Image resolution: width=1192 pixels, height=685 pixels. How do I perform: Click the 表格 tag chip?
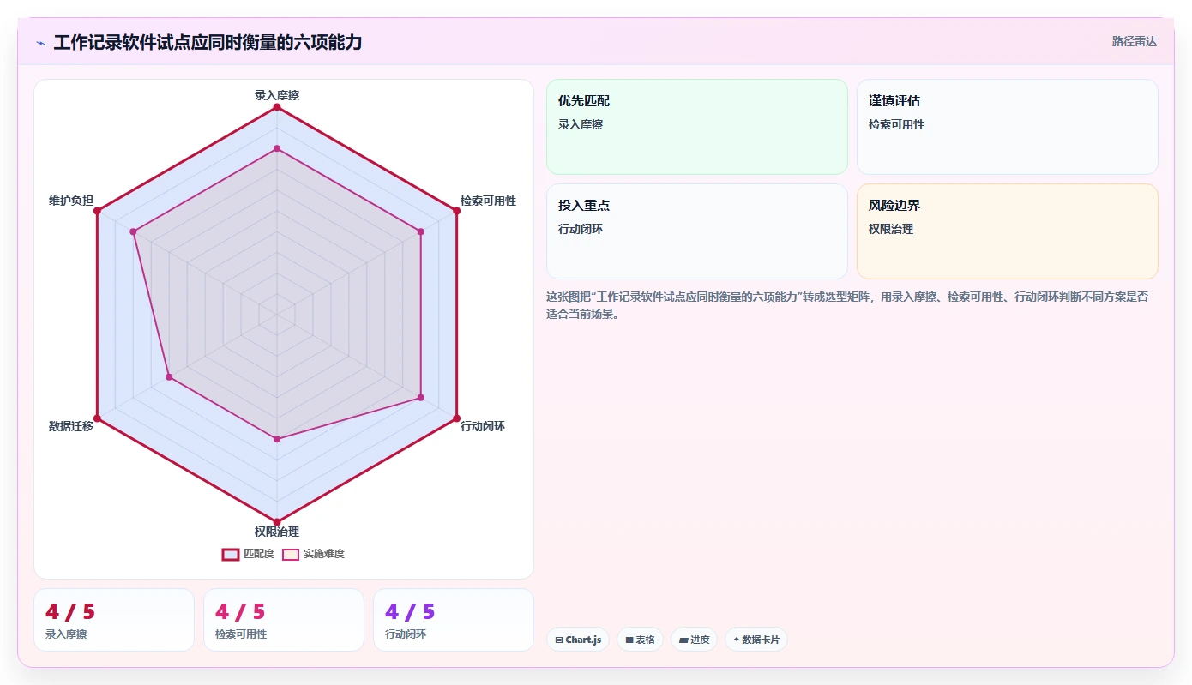click(640, 640)
